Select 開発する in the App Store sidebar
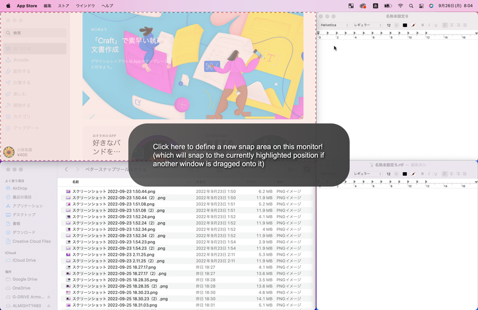This screenshot has height=310, width=478. pos(35,106)
